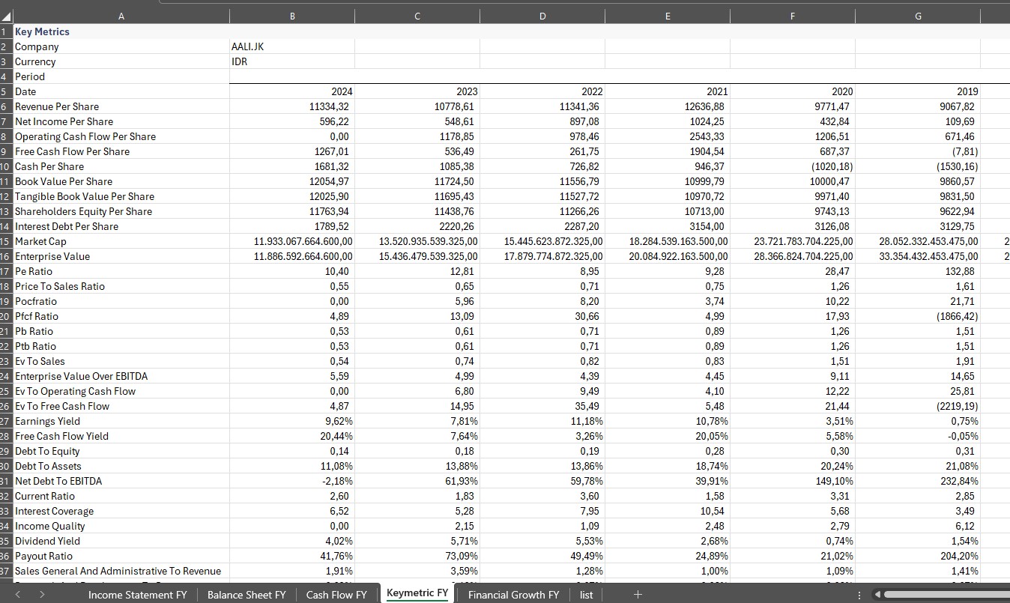
Task: Select column G header
Action: click(917, 15)
